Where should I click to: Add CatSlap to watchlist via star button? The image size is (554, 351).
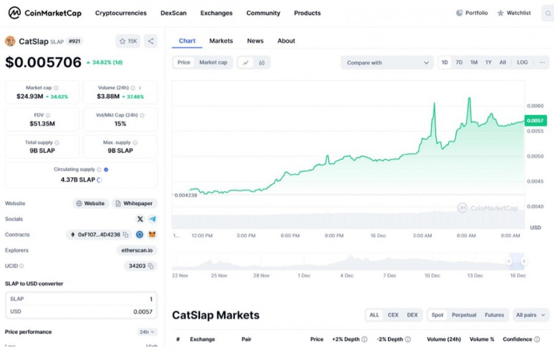[128, 41]
